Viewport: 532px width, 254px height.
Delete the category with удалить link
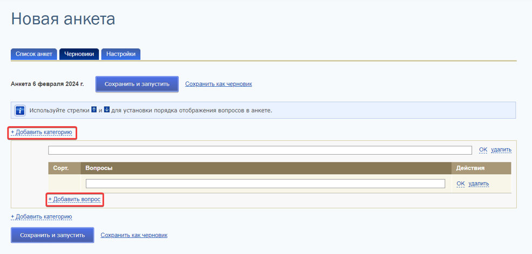click(501, 150)
